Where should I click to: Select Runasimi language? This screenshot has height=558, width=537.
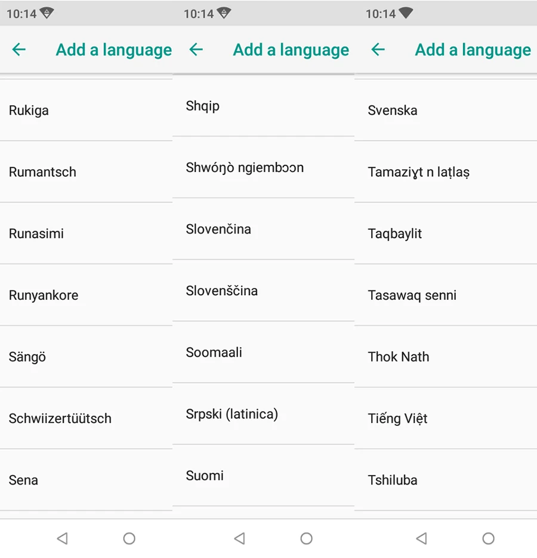(86, 234)
